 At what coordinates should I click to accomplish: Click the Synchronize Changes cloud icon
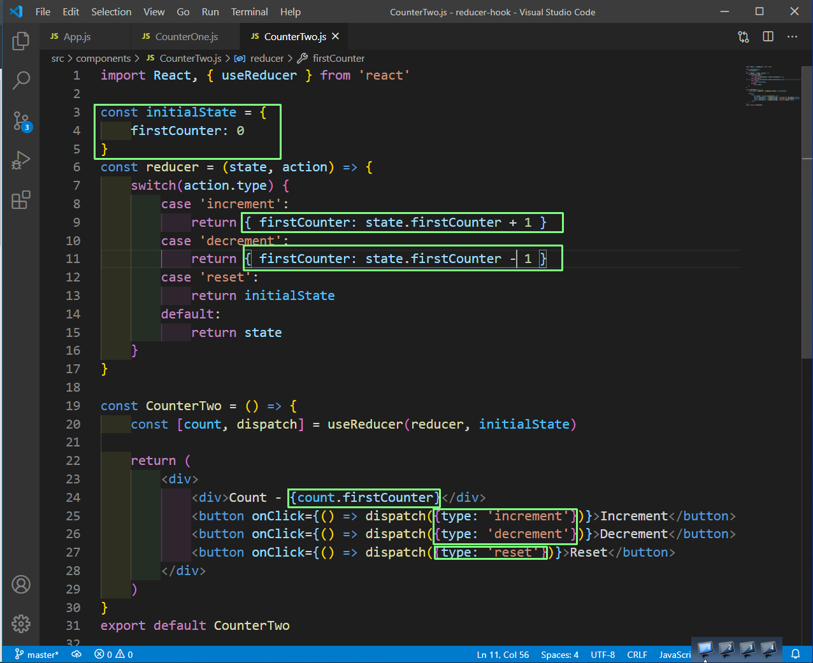(x=76, y=654)
